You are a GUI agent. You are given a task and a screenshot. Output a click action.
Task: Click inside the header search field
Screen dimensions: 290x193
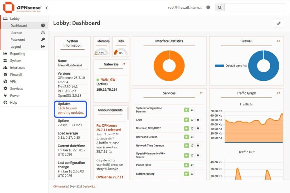pos(254,7)
